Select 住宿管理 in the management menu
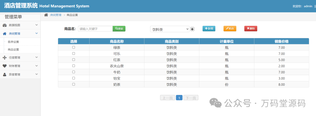This screenshot has width=316, height=116. pos(15,58)
